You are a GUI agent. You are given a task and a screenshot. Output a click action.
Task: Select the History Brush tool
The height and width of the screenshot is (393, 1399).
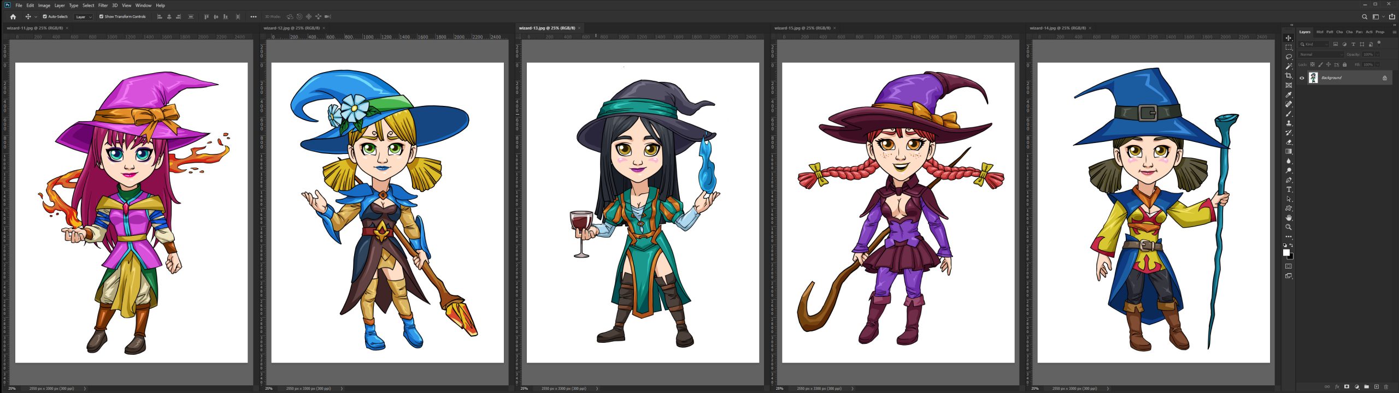coord(1289,133)
